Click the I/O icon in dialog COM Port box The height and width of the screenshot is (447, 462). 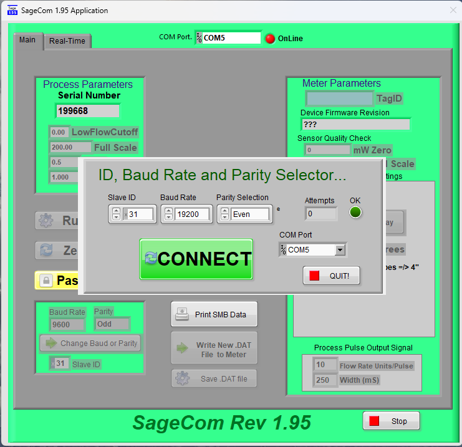(283, 250)
